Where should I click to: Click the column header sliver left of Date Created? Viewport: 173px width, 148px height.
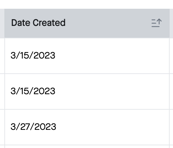coord(2,23)
